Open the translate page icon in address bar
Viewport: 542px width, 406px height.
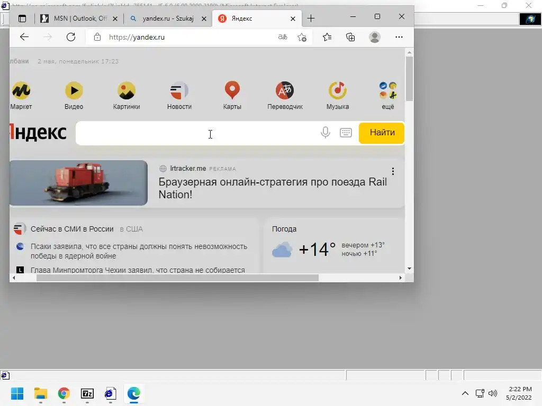click(x=283, y=37)
